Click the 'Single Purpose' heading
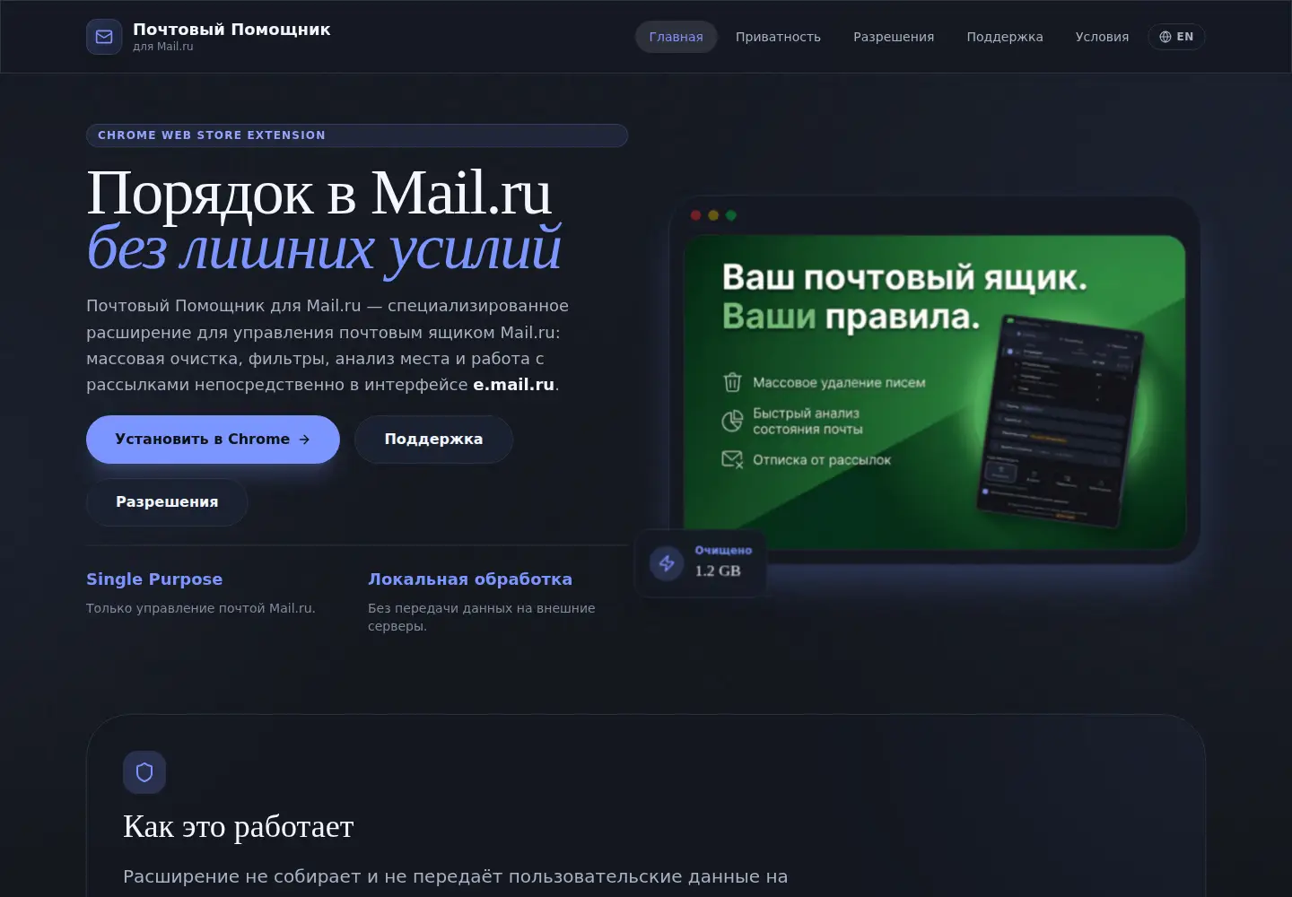The image size is (1292, 897). [154, 579]
